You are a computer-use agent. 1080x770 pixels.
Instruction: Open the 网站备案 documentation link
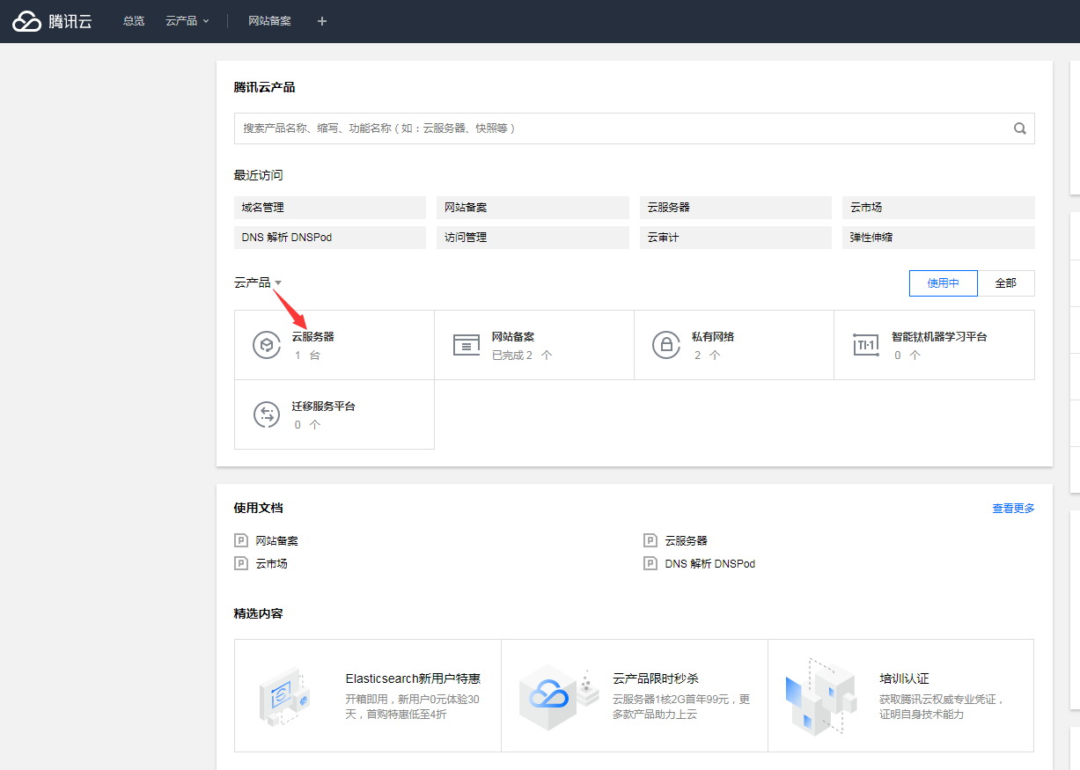(277, 540)
